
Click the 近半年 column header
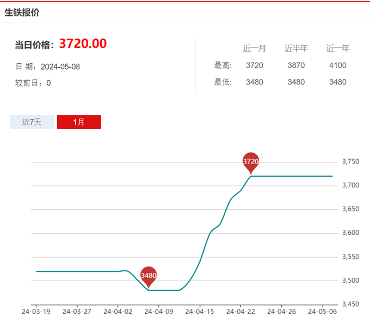coord(296,48)
